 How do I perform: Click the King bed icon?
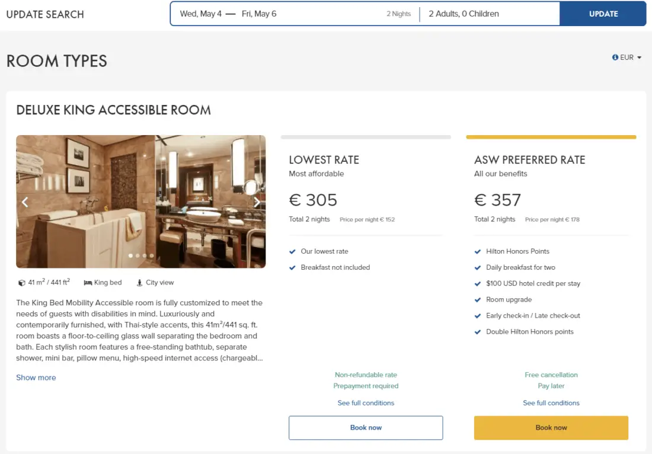pyautogui.click(x=88, y=283)
